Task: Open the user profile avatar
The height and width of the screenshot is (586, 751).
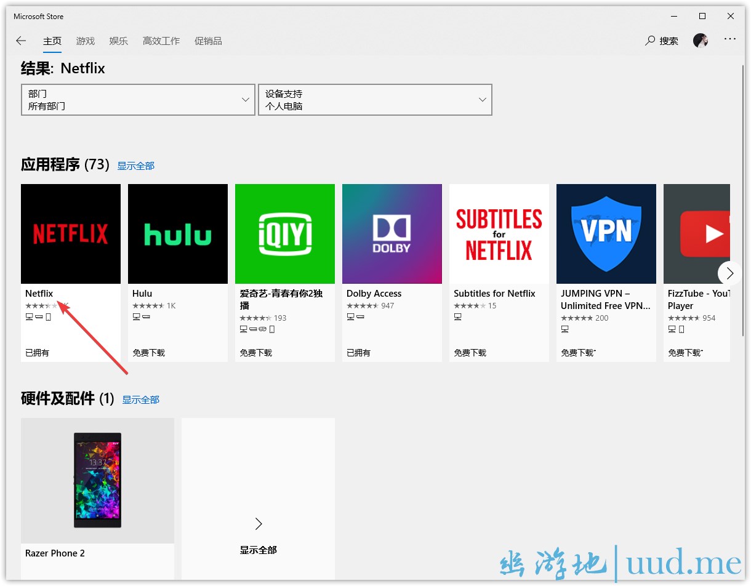Action: click(x=700, y=41)
